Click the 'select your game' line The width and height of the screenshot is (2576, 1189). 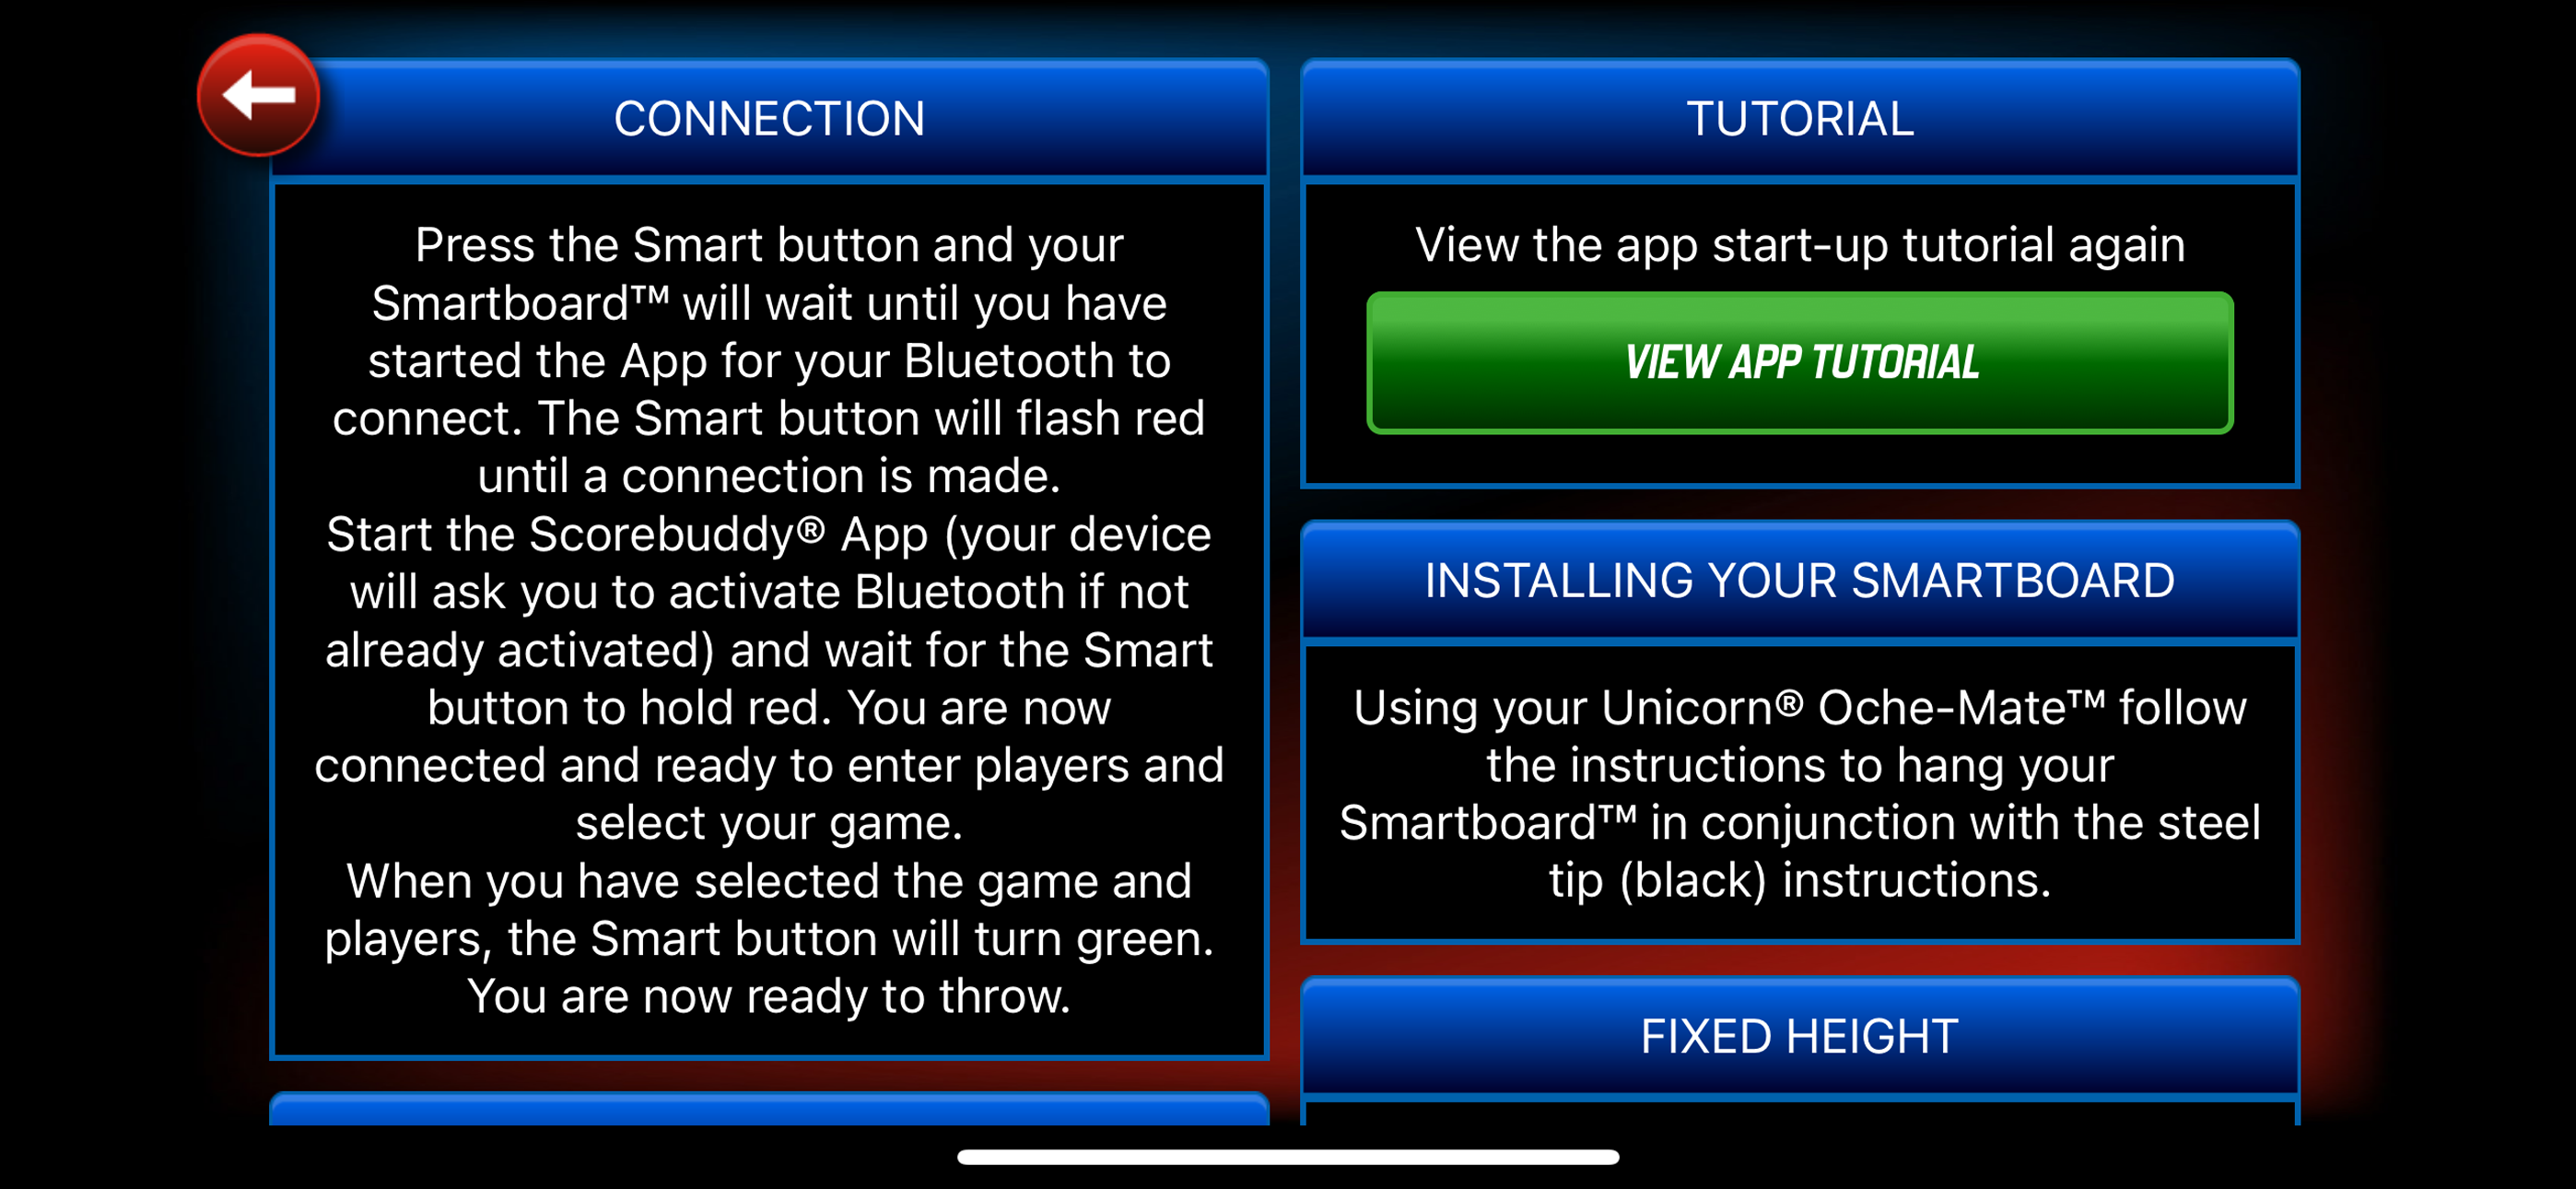tap(769, 823)
